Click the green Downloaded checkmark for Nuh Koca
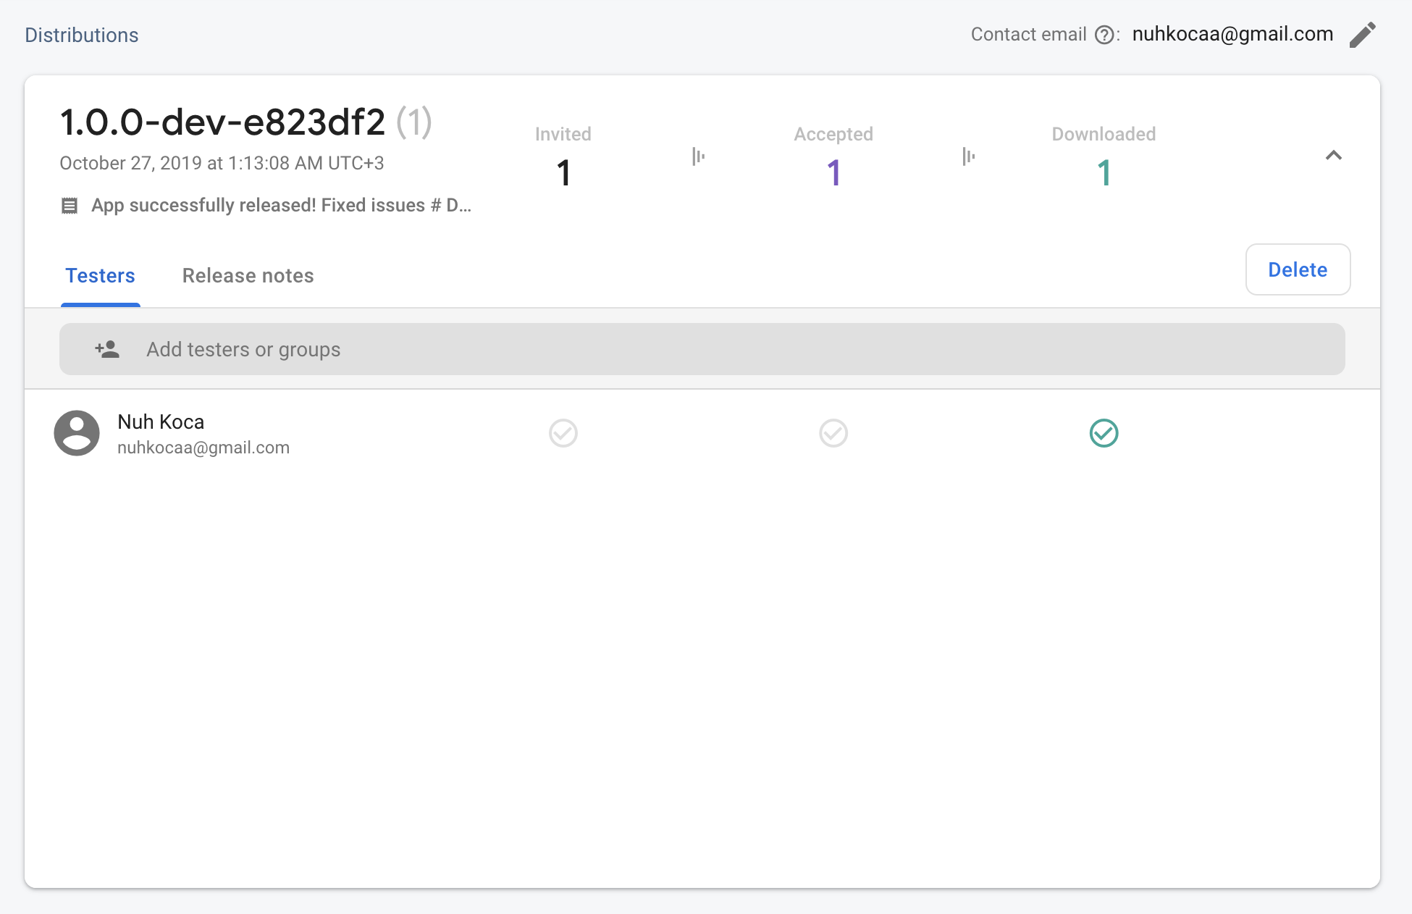Viewport: 1412px width, 914px height. [x=1104, y=433]
